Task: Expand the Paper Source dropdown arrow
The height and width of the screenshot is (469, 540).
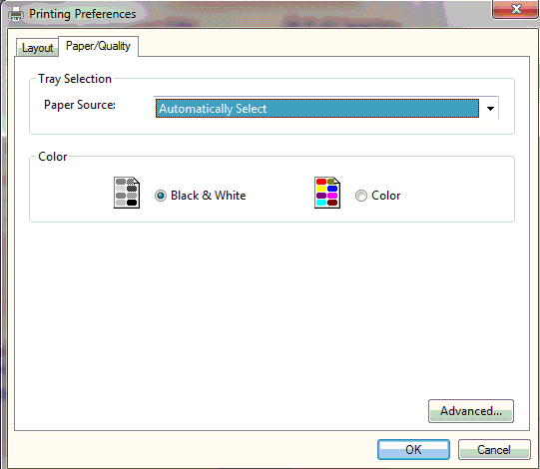Action: click(490, 109)
